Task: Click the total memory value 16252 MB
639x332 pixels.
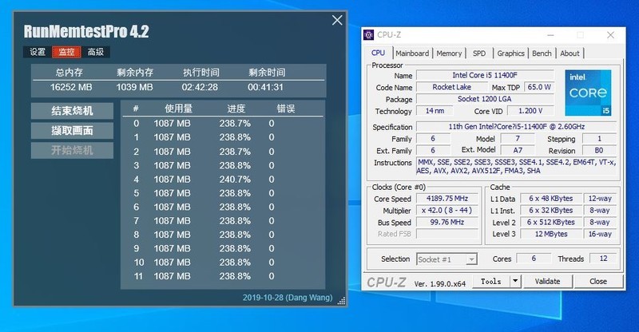Action: point(71,87)
